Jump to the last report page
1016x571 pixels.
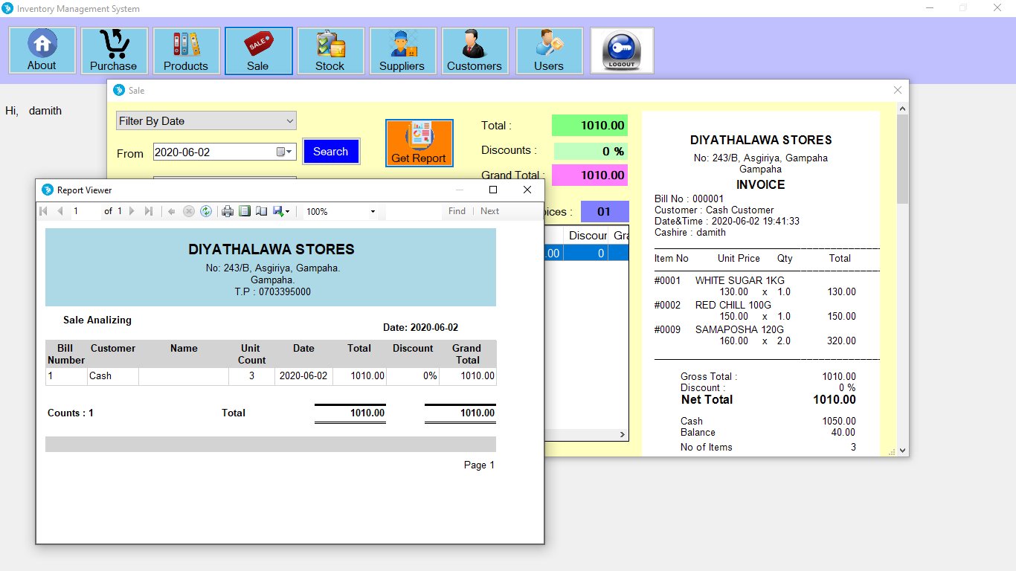(149, 210)
